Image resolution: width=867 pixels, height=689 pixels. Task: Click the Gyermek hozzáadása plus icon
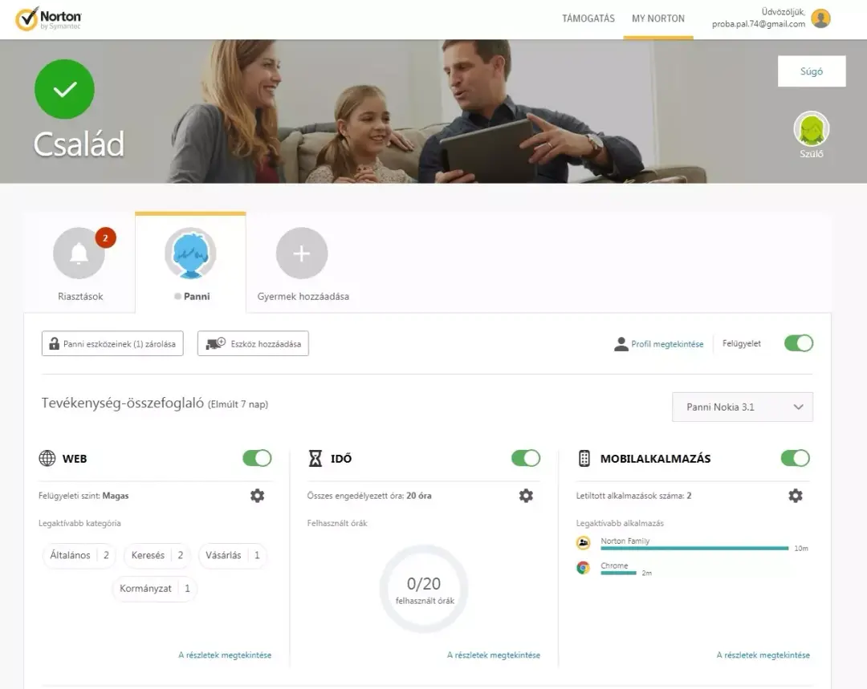coord(301,253)
